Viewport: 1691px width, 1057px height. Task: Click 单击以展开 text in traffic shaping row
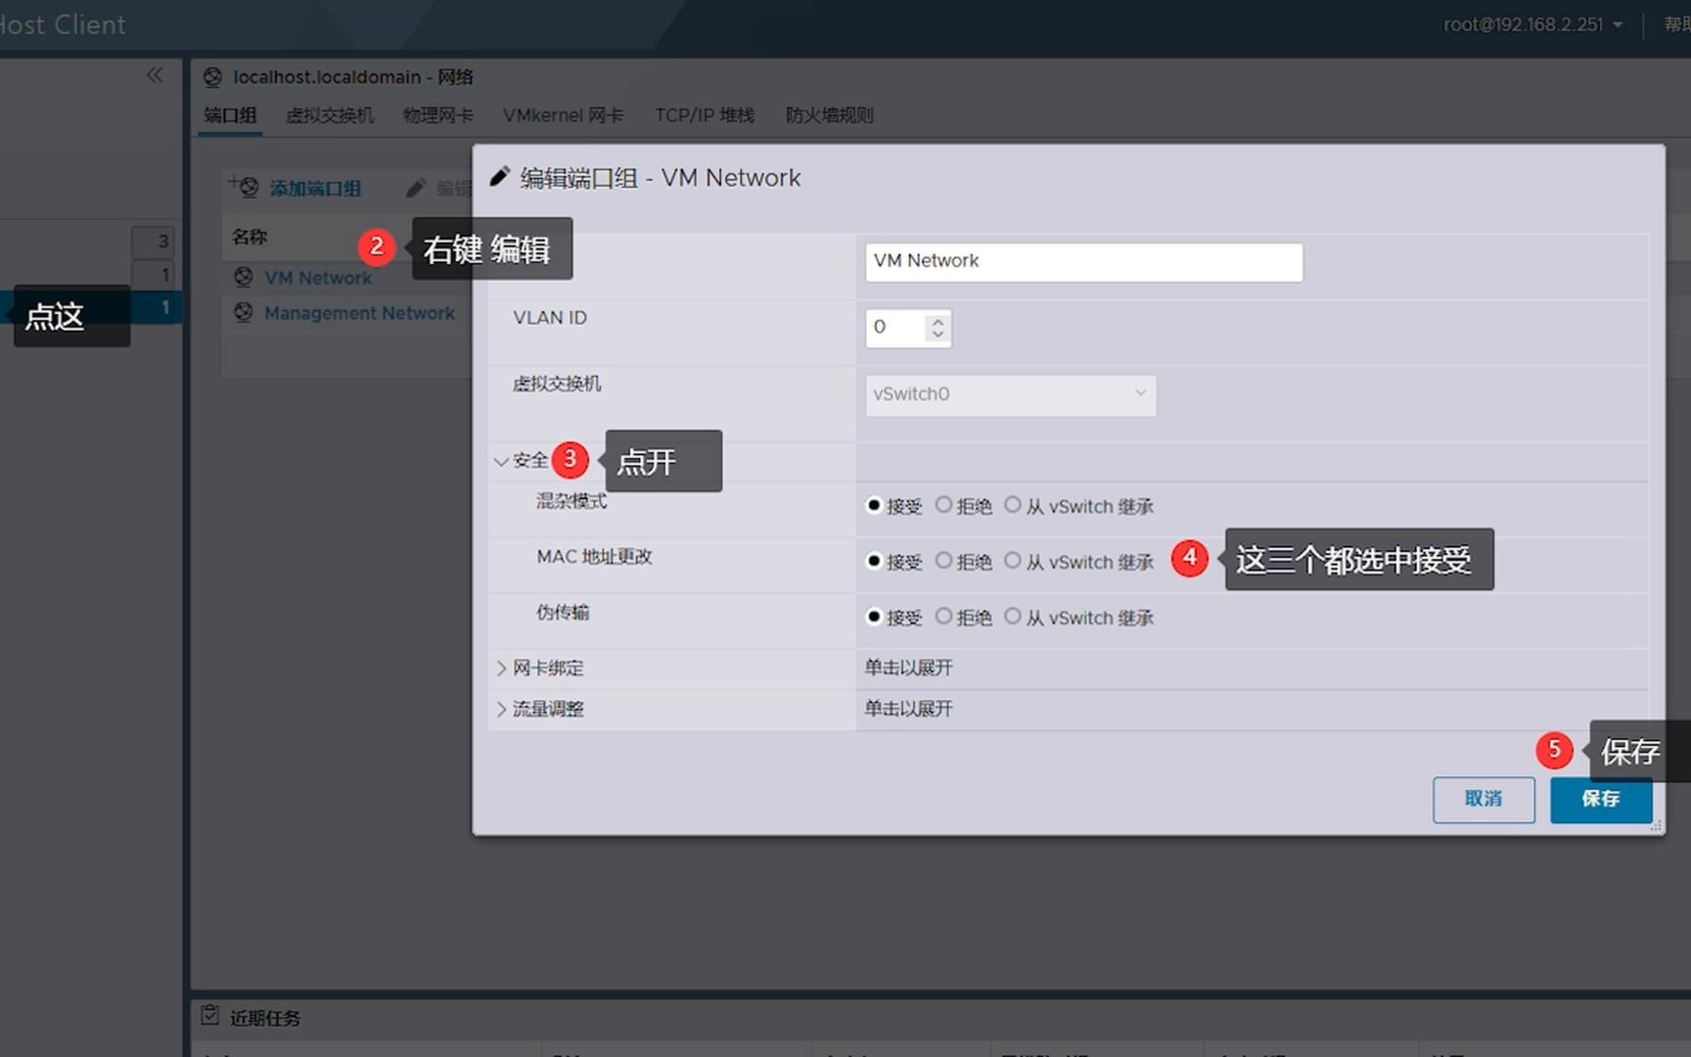tap(908, 710)
